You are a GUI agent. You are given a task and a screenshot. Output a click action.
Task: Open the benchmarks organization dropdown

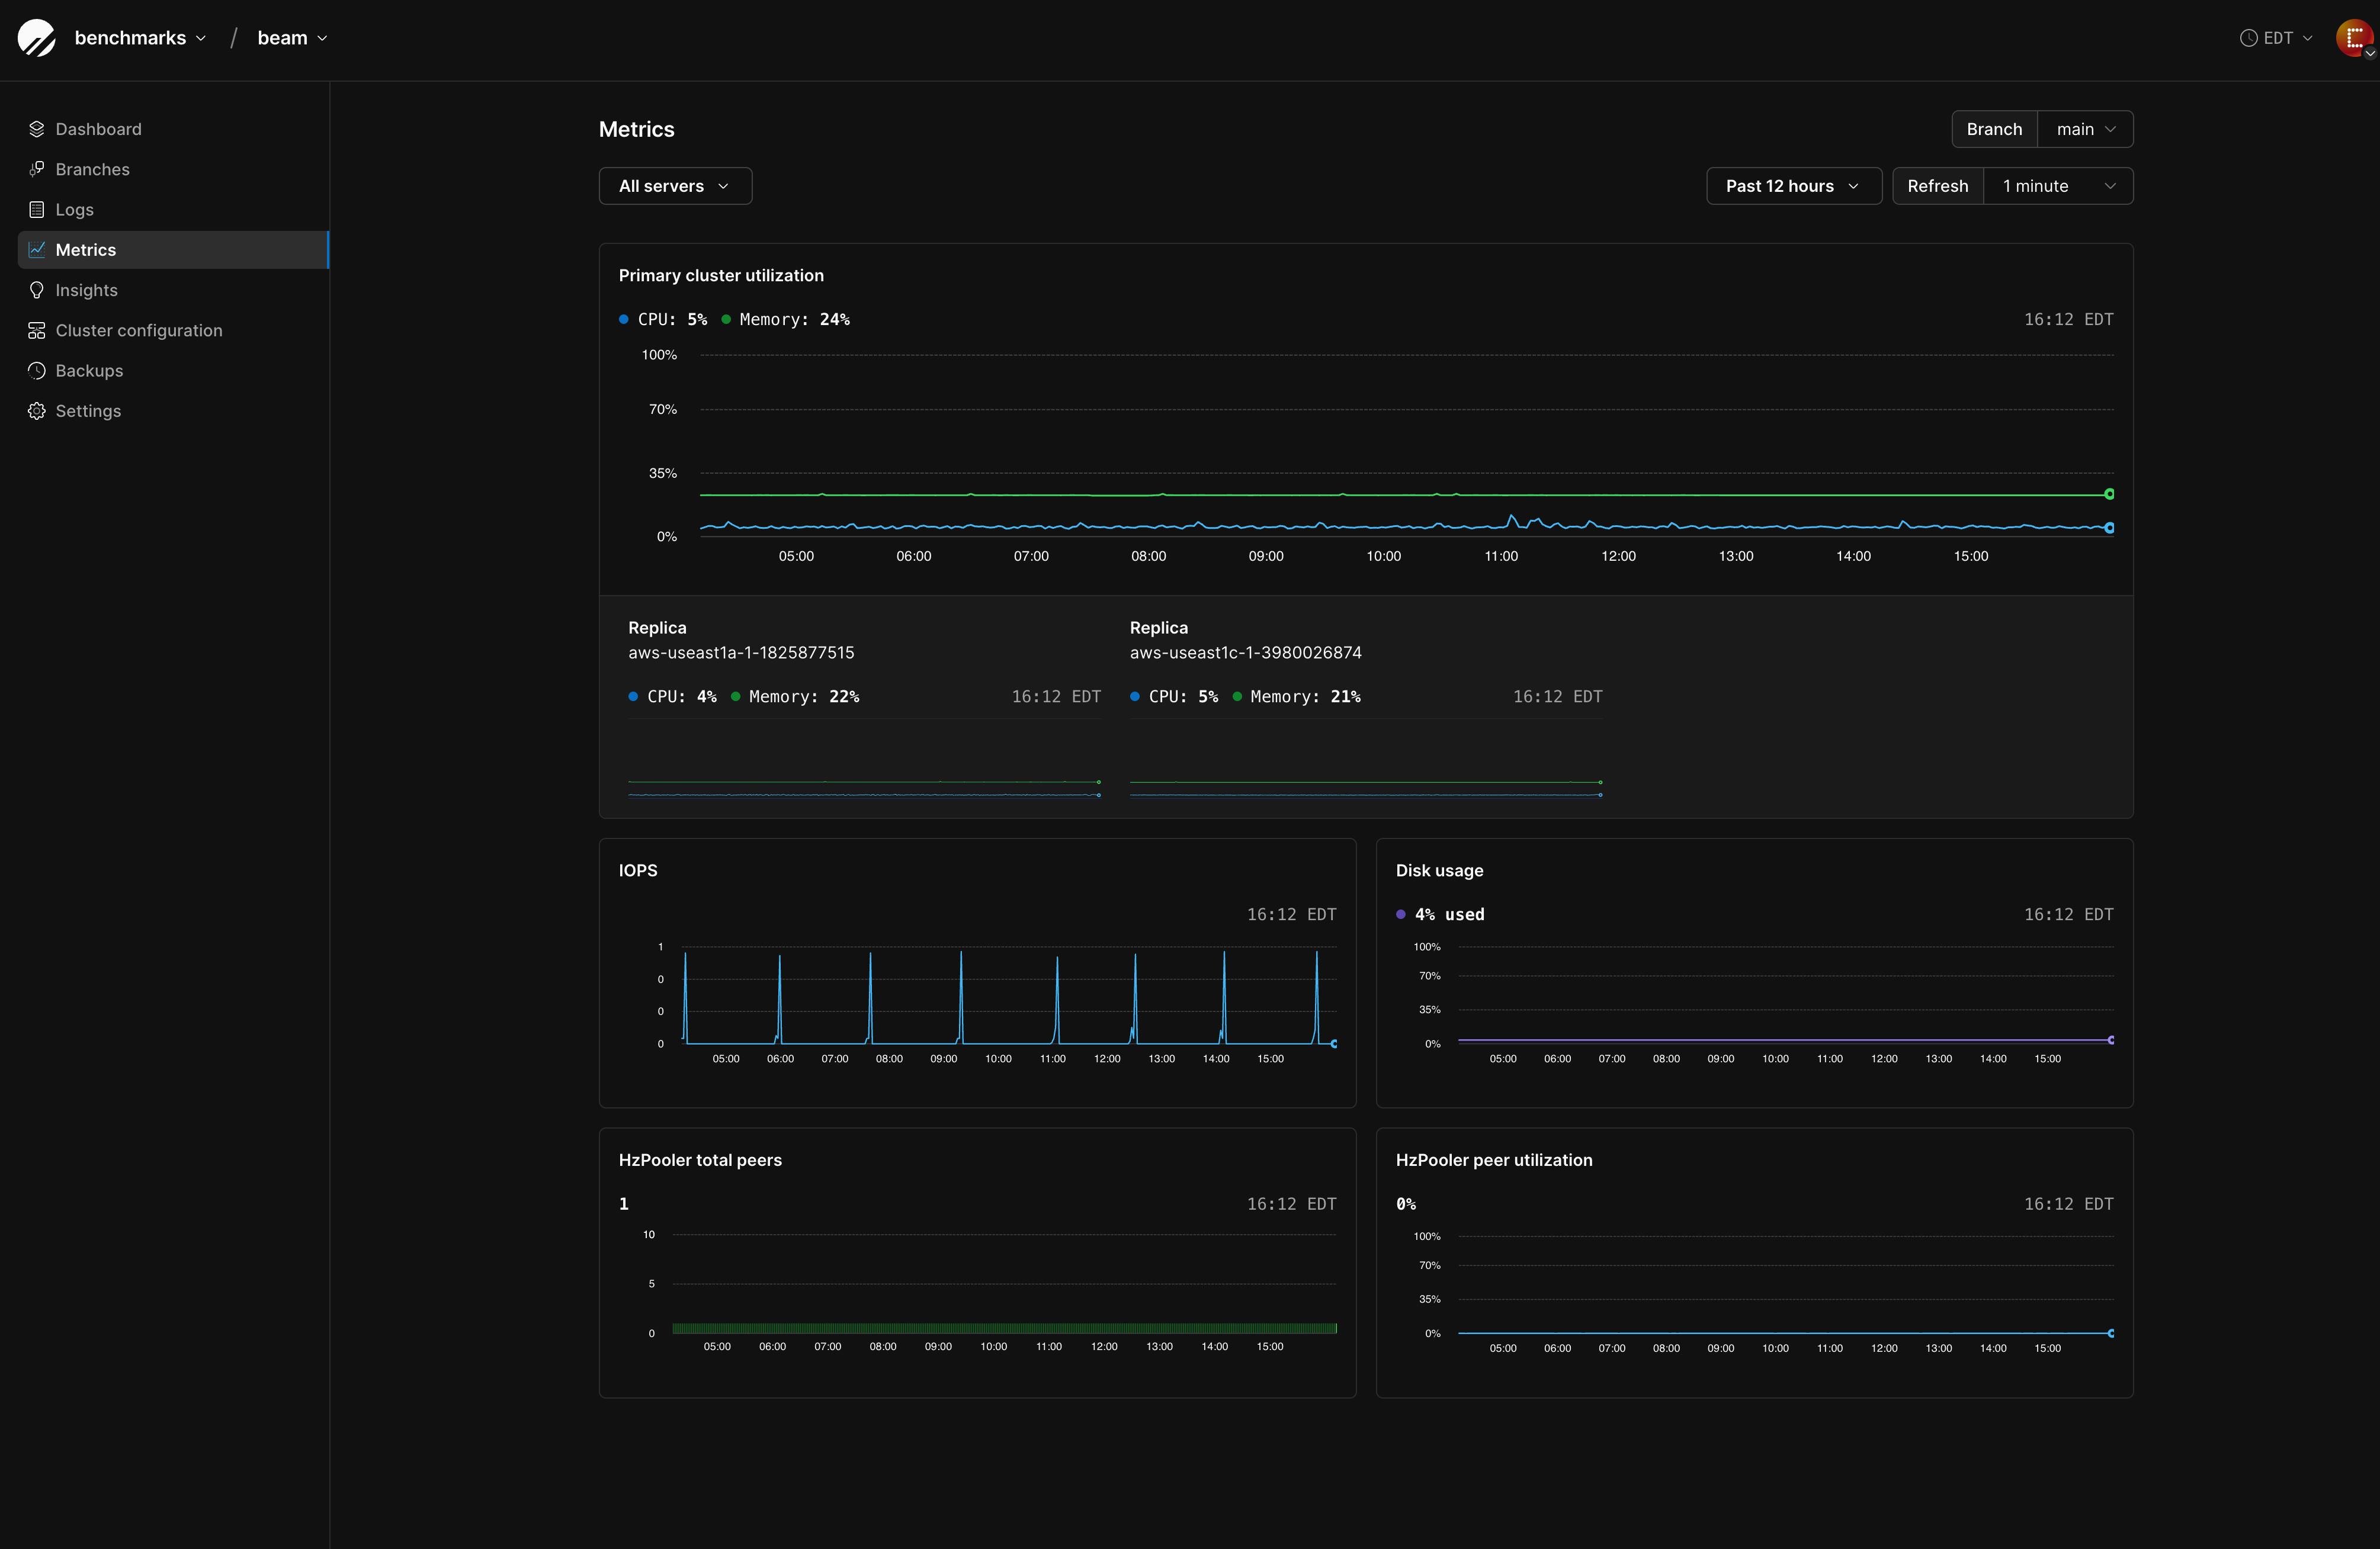(141, 38)
